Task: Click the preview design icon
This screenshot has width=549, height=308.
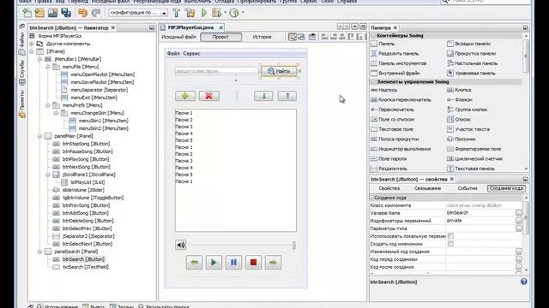Action: click(x=312, y=37)
